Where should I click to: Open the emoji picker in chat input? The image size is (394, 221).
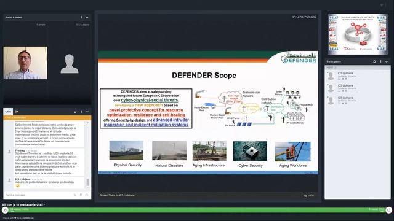pyautogui.click(x=87, y=195)
